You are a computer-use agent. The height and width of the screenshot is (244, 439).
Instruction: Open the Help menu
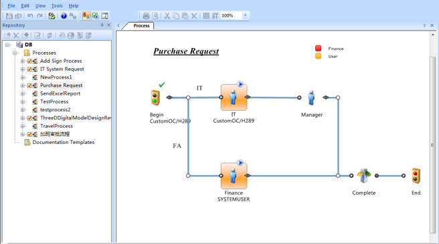click(74, 5)
